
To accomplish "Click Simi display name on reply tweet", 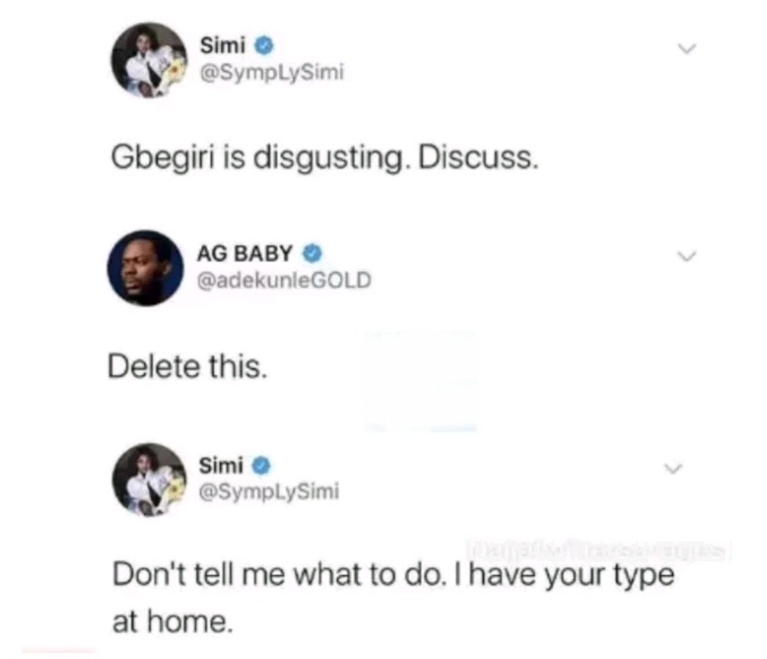I will click(221, 465).
